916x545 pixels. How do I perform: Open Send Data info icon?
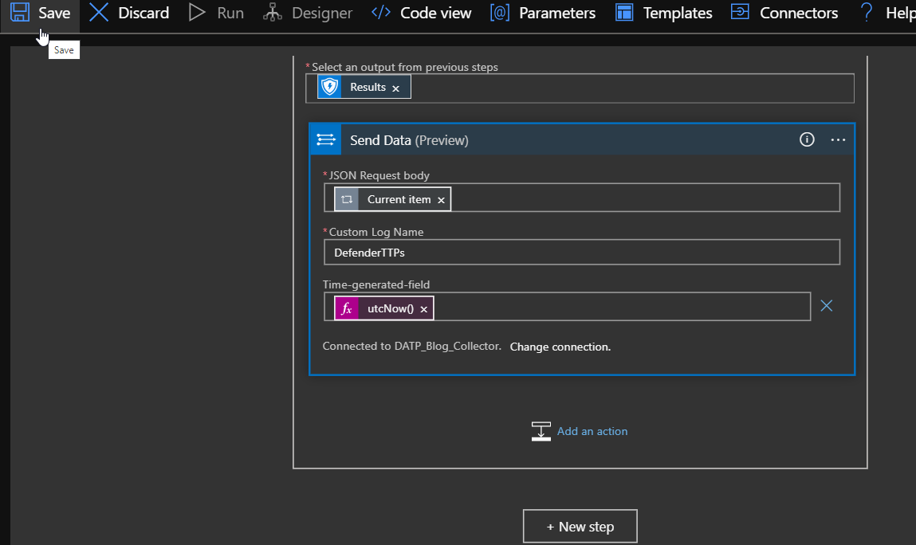tap(807, 139)
